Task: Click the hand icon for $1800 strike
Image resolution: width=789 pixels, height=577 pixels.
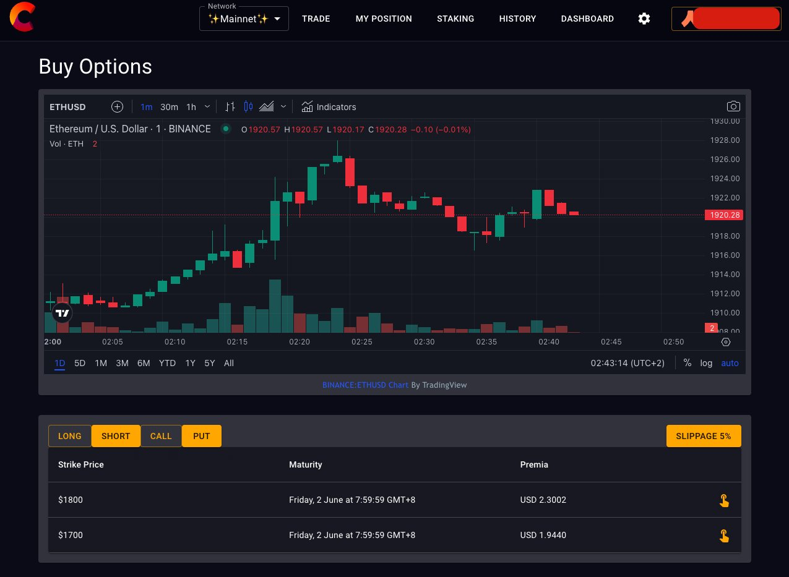Action: coord(723,500)
